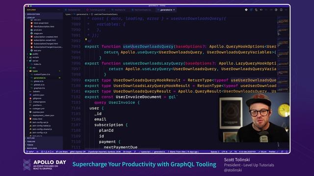This screenshot has width=314, height=176.
Task: Click ESLint status bar item
Action: (262, 152)
